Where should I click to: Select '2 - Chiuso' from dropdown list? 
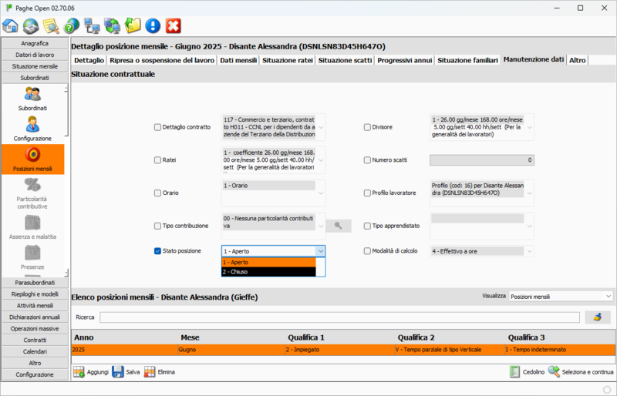point(268,272)
